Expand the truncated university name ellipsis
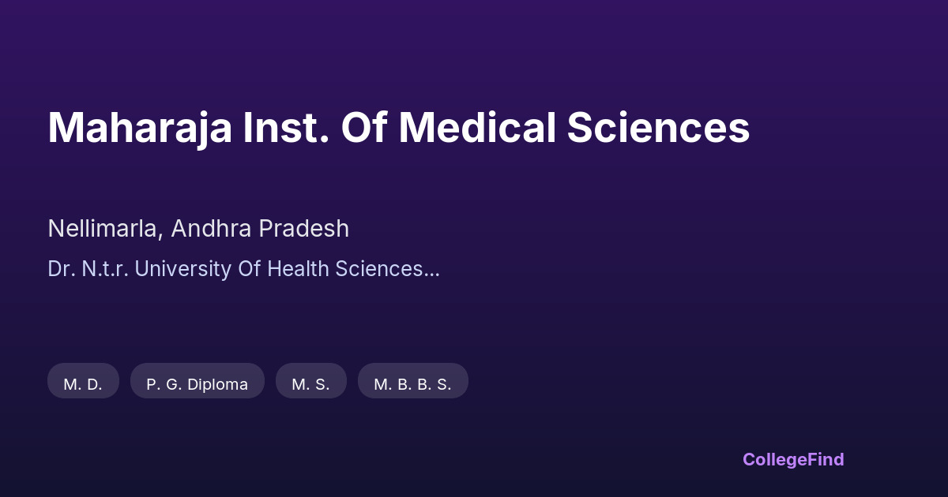Screen dimensions: 948x497 (432, 271)
